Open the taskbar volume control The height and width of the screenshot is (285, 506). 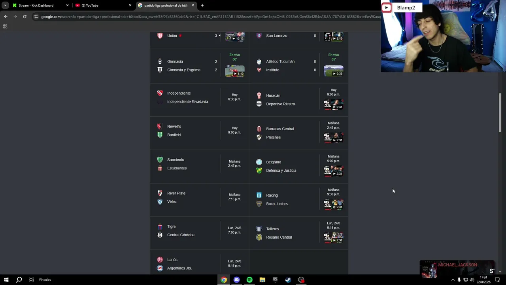(472, 280)
